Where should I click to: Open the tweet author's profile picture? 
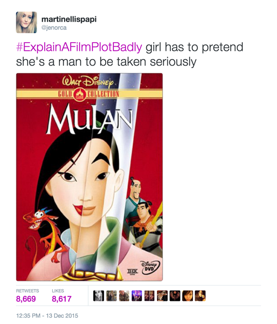[27, 22]
